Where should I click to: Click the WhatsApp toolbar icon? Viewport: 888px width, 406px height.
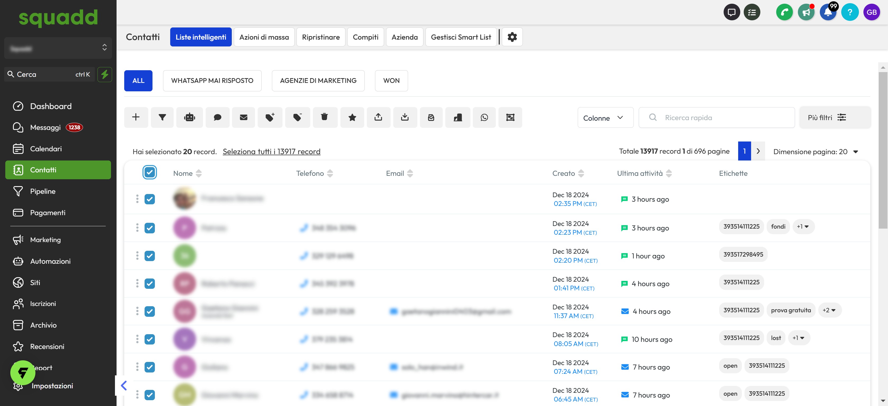[484, 117]
